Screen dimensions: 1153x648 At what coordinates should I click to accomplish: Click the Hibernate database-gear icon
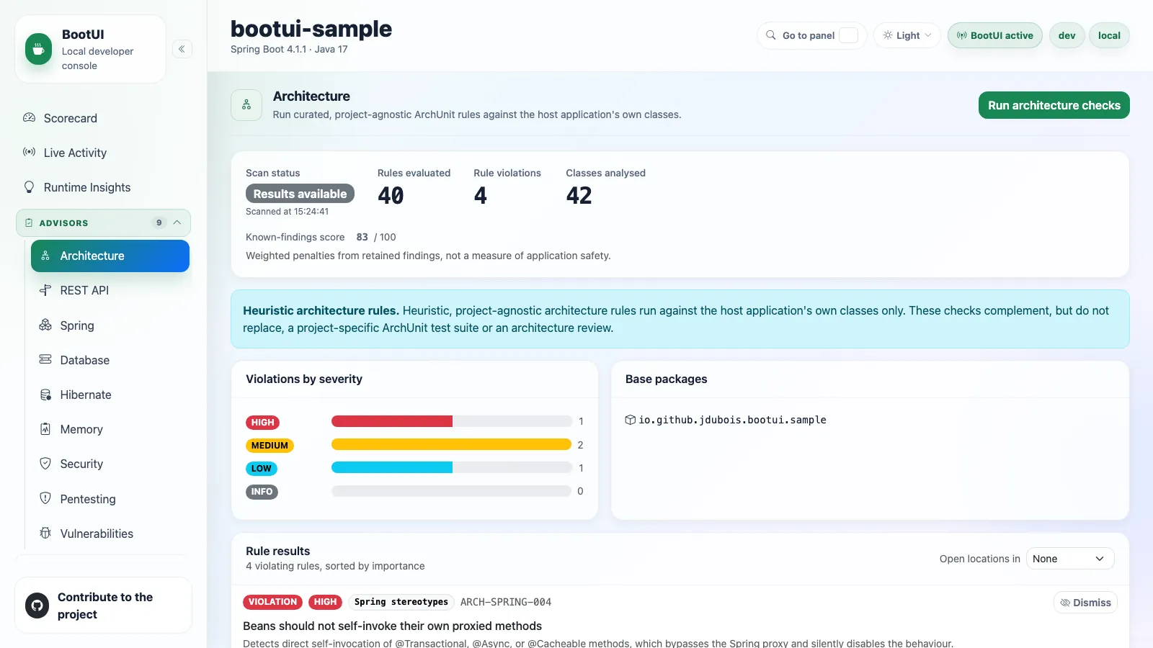click(45, 395)
